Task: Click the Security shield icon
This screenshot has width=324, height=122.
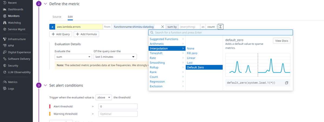Action: [5, 66]
